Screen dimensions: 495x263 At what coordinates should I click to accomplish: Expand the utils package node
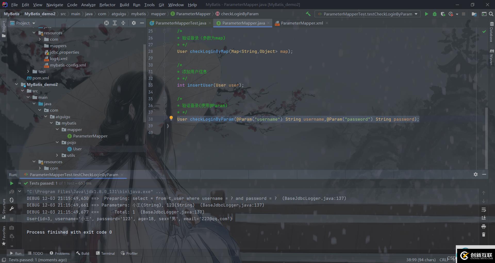coord(57,155)
